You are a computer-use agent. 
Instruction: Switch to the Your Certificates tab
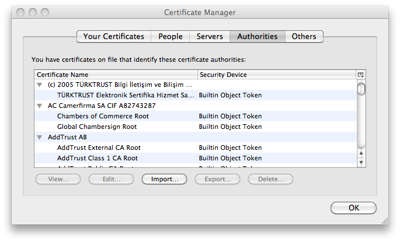tap(113, 36)
